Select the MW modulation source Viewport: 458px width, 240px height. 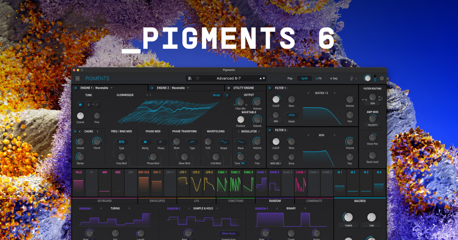105,182
